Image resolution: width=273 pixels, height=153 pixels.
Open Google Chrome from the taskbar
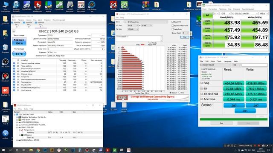click(38, 150)
